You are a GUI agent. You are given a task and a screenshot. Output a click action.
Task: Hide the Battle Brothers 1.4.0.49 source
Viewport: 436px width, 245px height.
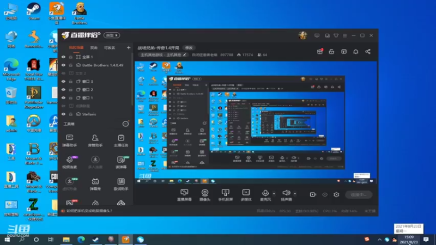(63, 65)
